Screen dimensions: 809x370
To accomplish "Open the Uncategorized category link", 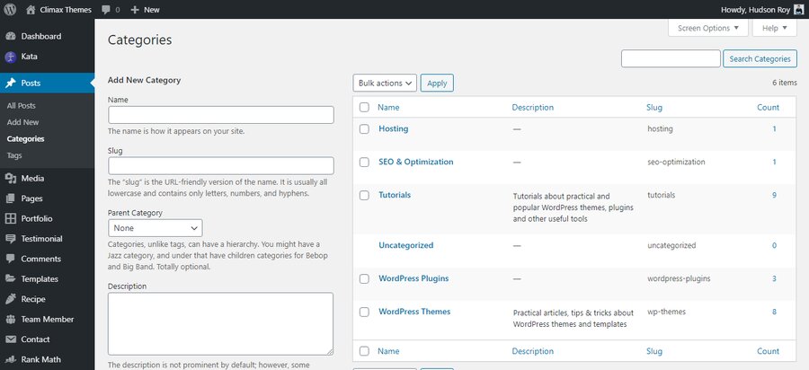I will tap(406, 245).
